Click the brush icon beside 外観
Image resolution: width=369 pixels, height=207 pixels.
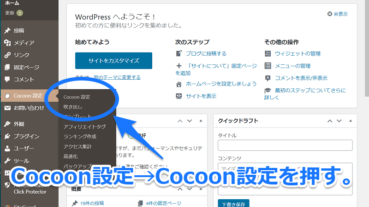7,124
